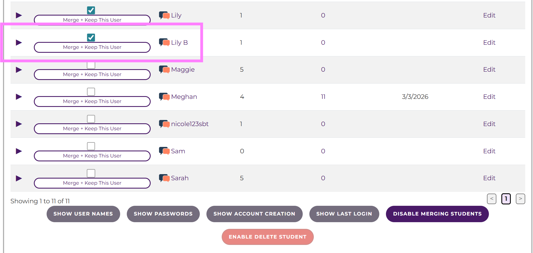Image resolution: width=533 pixels, height=253 pixels.
Task: Click the chat bubbles icon beside Lily
Action: (164, 15)
